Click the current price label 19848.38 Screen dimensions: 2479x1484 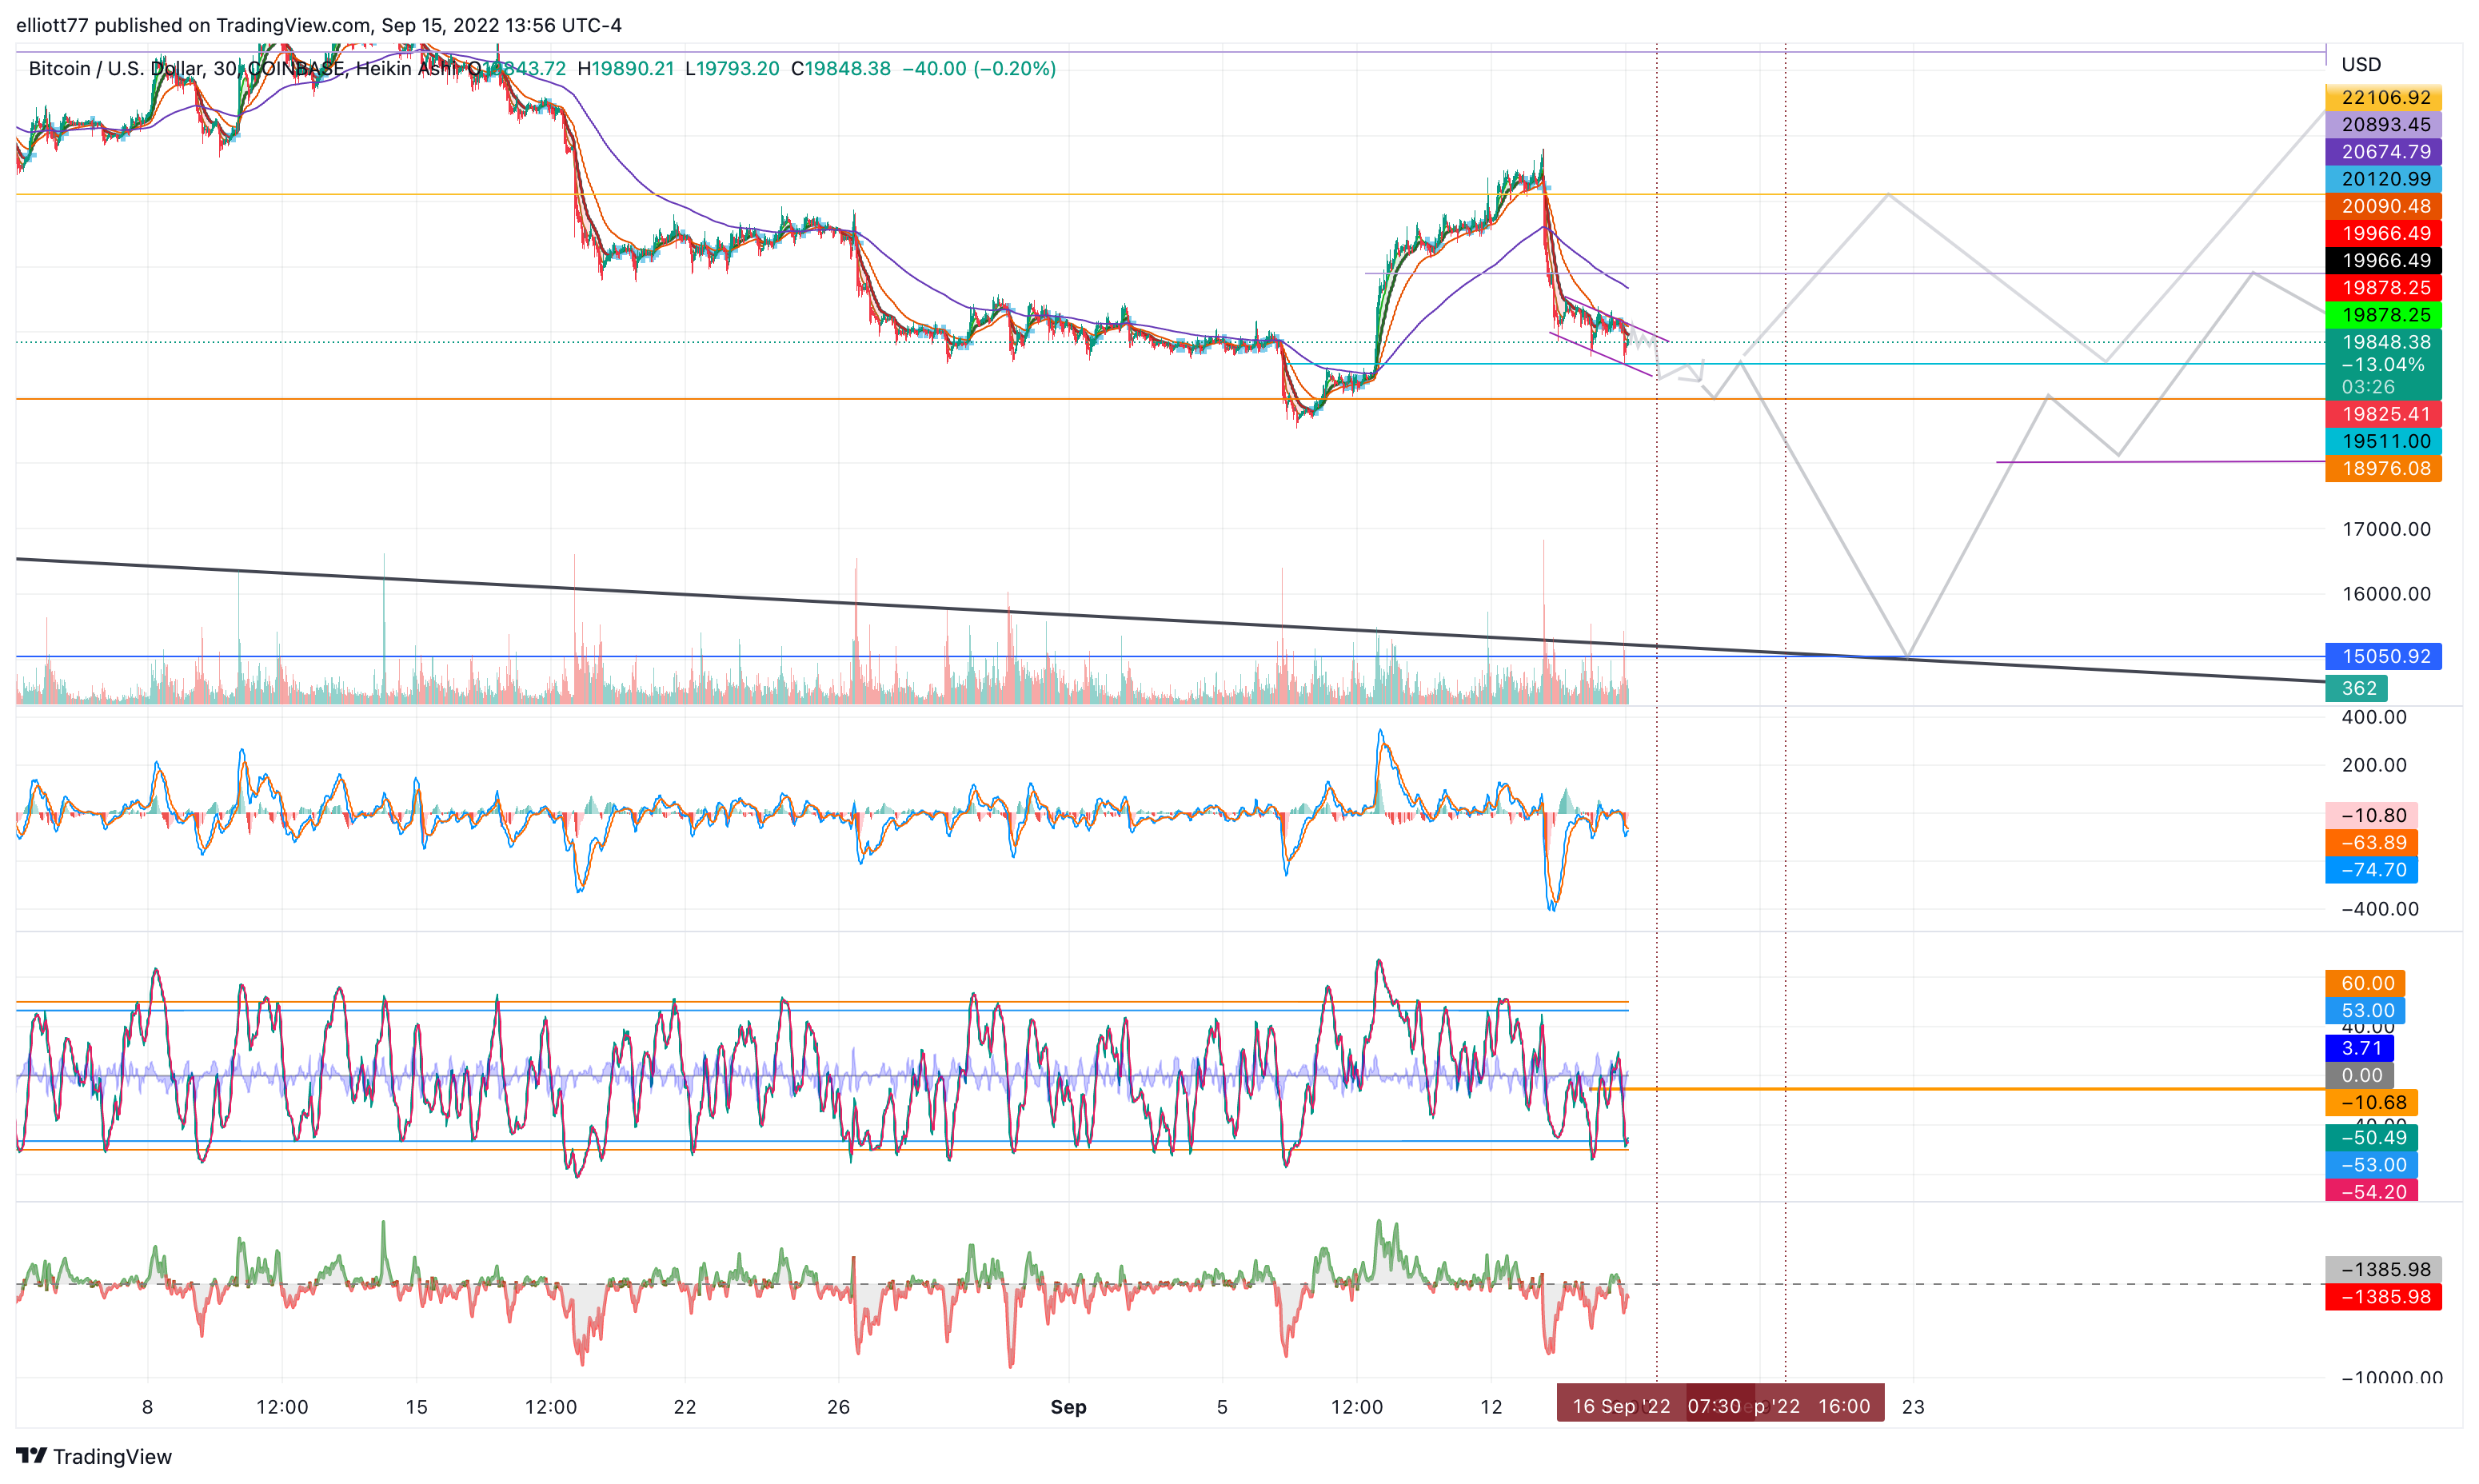point(2384,342)
